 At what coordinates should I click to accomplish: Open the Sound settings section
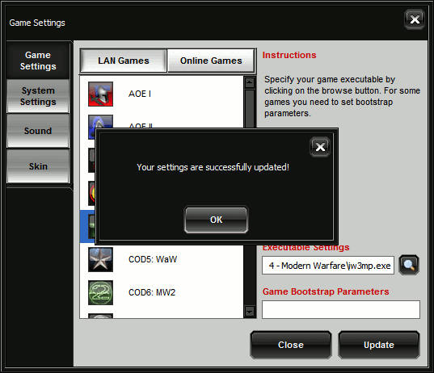[38, 131]
